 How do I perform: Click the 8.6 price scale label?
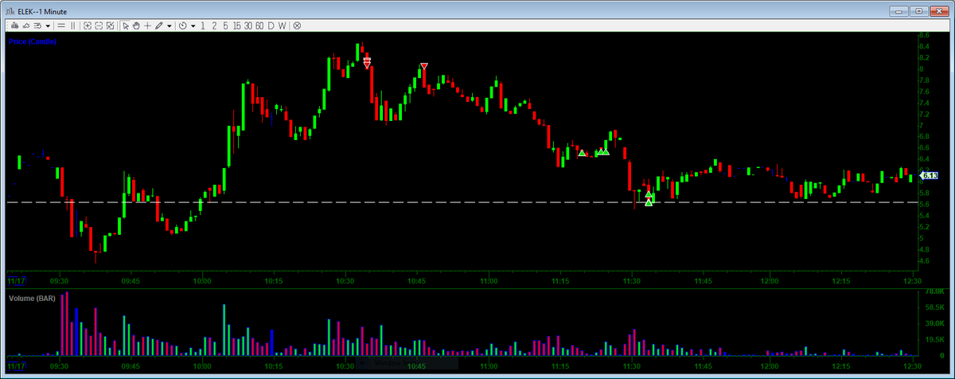(x=924, y=36)
